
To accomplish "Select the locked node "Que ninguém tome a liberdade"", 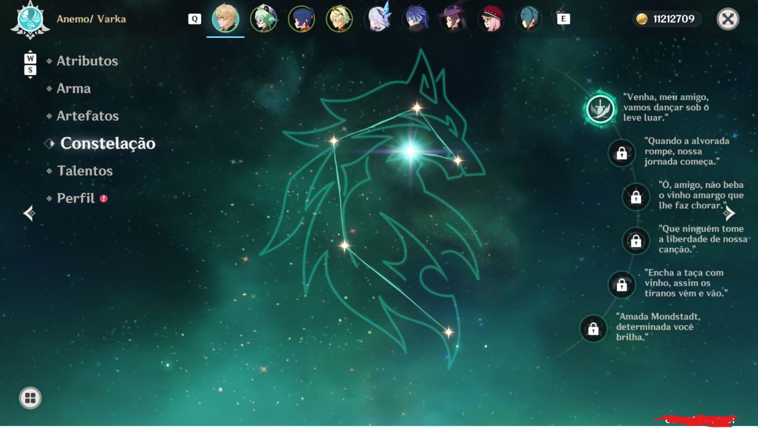I will (636, 241).
